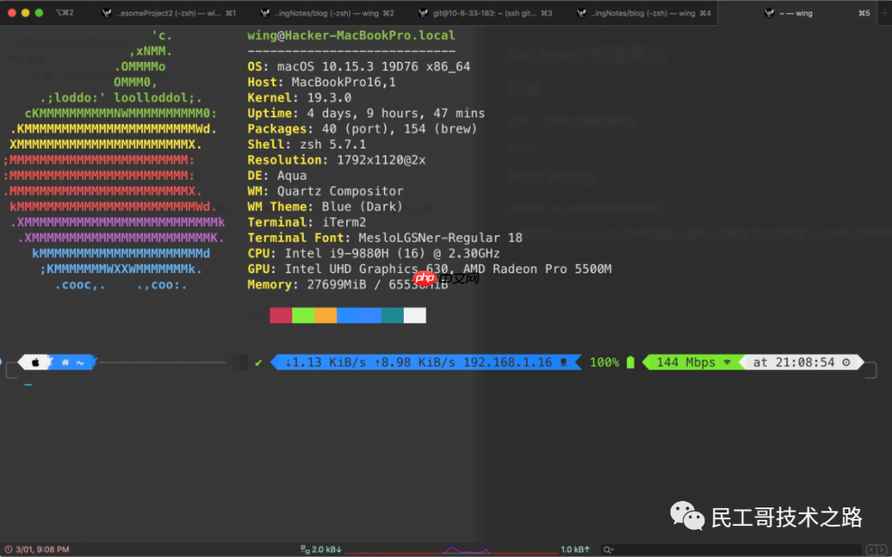892x557 pixels.
Task: Click the 'Resolution: 1792x1120@2x' line
Action: coord(337,160)
